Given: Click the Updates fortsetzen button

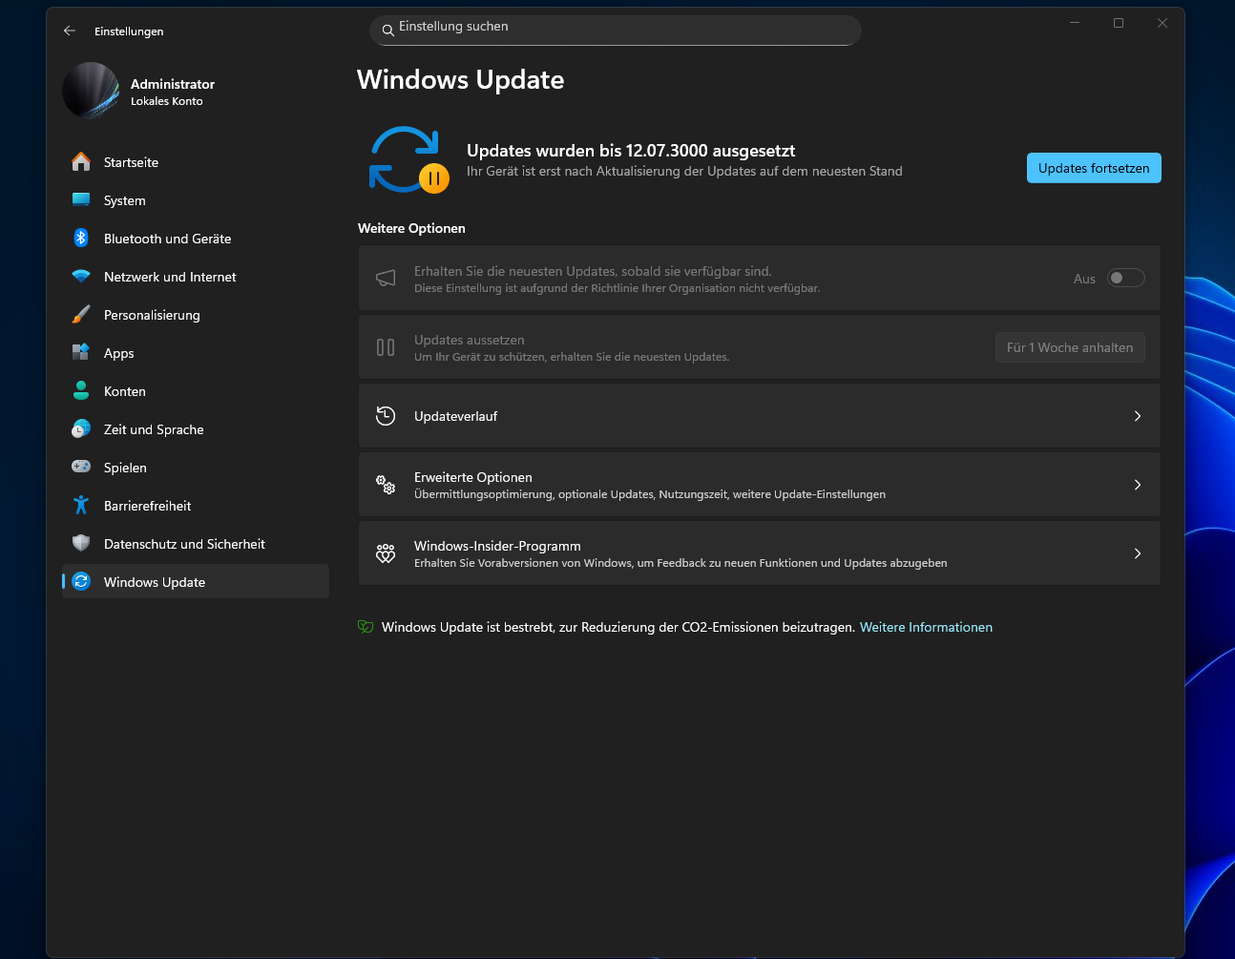Looking at the screenshot, I should point(1094,168).
